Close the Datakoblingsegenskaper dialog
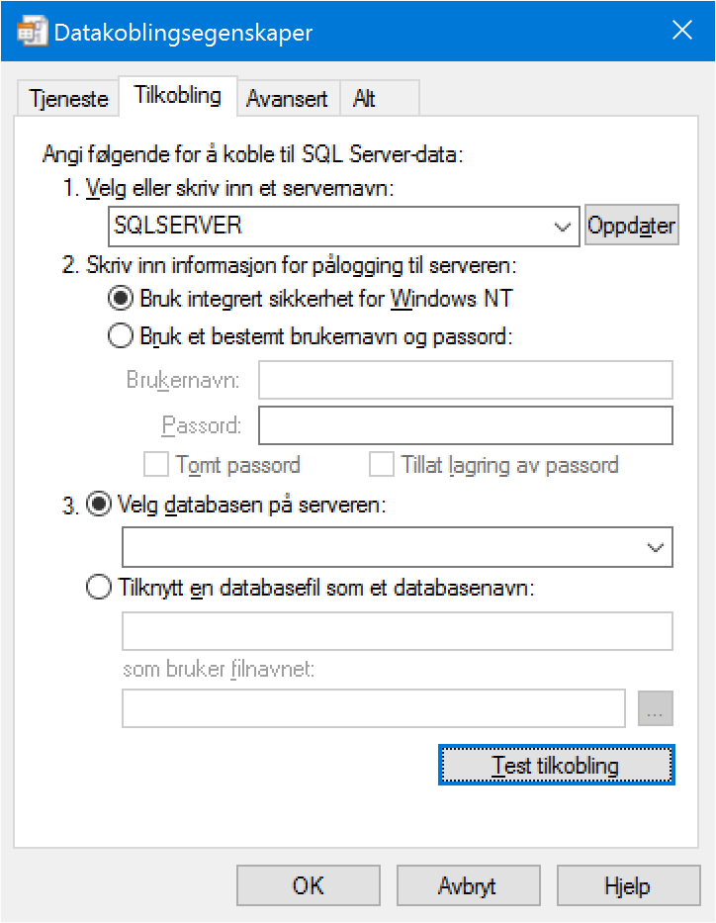This screenshot has height=923, width=716. (x=681, y=31)
